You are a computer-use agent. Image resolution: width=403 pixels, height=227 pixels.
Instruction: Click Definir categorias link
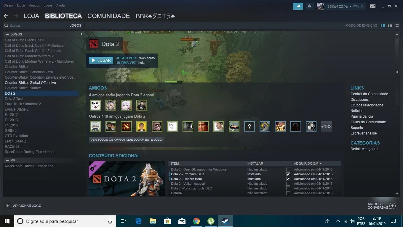pos(366,149)
